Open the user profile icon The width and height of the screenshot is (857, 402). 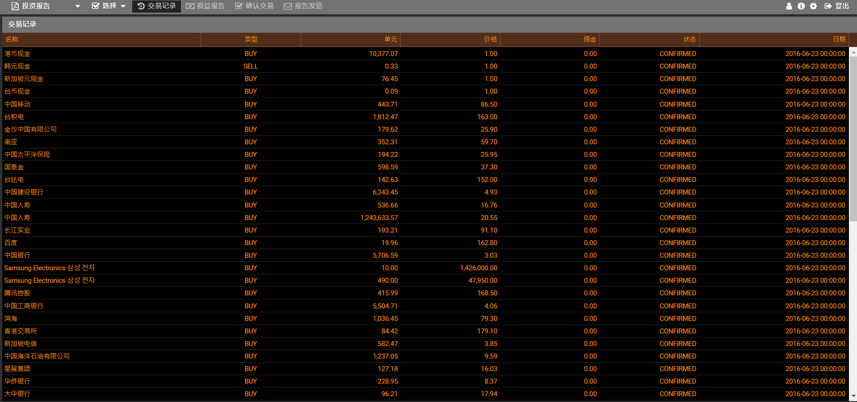[x=789, y=6]
